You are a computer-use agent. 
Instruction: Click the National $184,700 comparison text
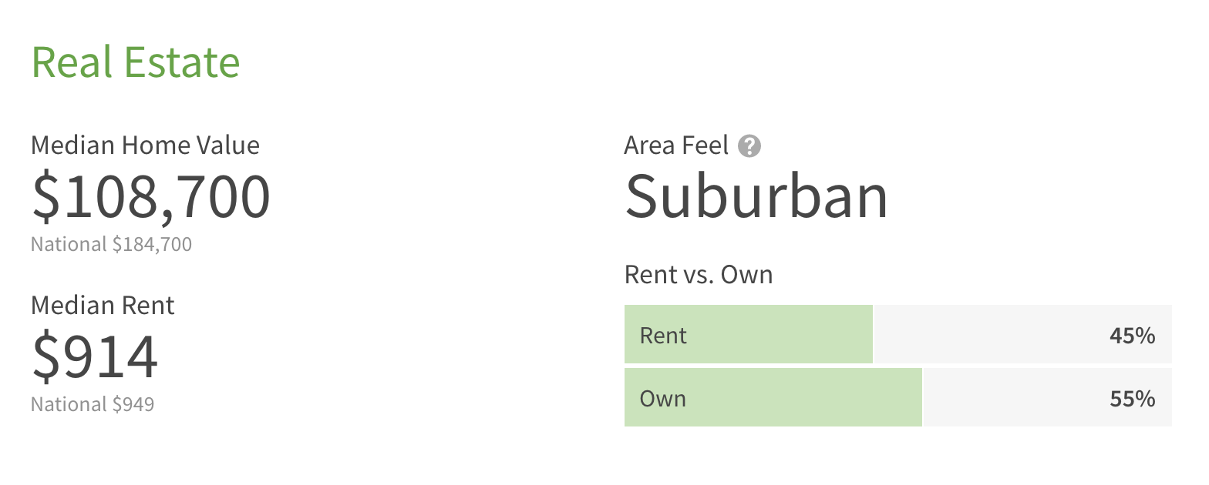111,245
